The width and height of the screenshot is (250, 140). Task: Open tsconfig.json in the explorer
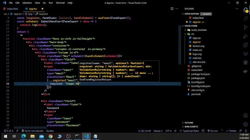coord(198,82)
